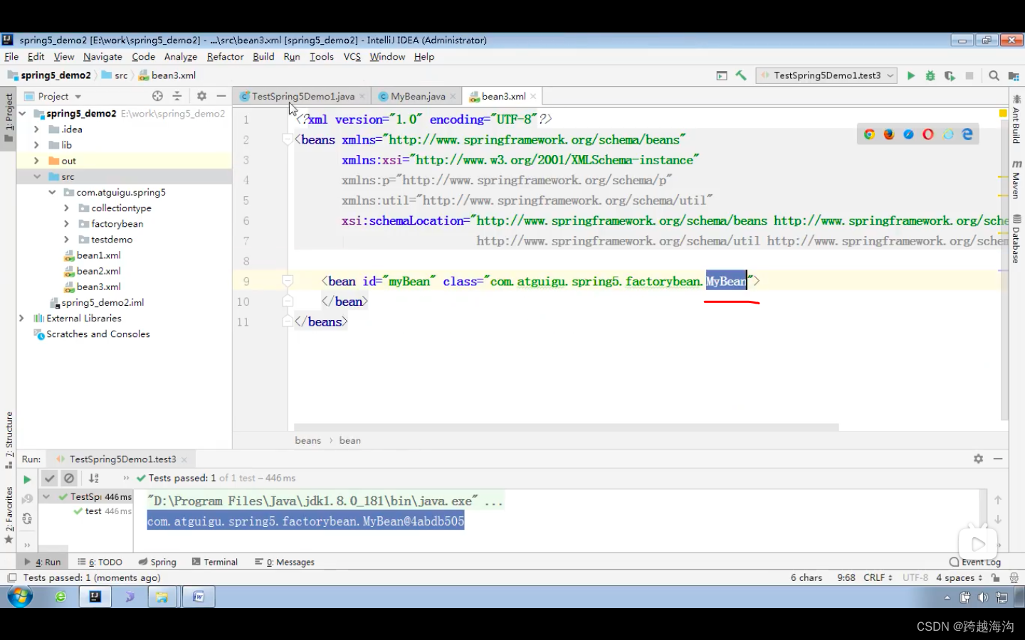Expand the out folder

(36, 161)
